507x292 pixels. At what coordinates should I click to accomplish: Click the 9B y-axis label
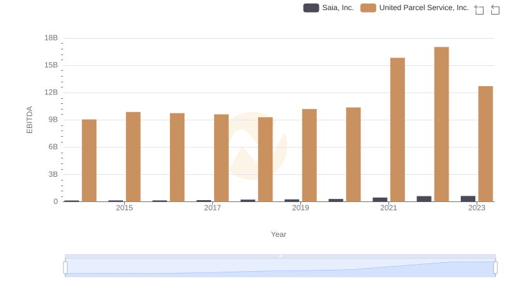click(53, 120)
